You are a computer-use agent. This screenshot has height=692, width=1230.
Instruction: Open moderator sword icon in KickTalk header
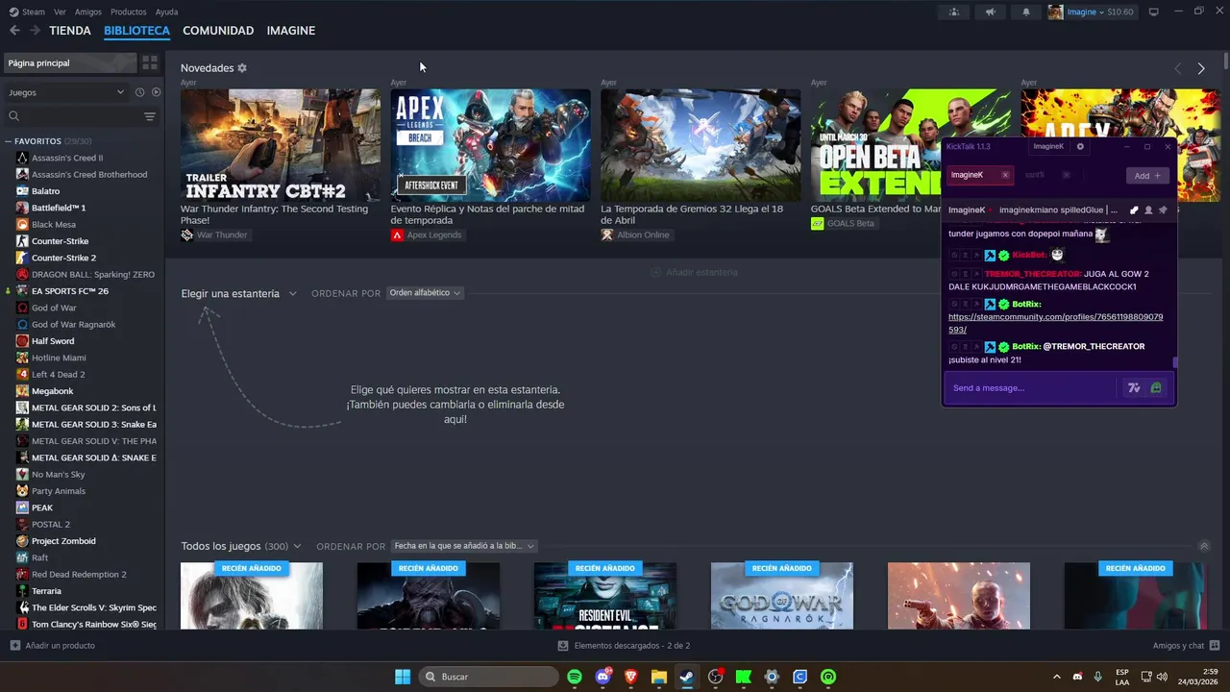[1134, 210]
